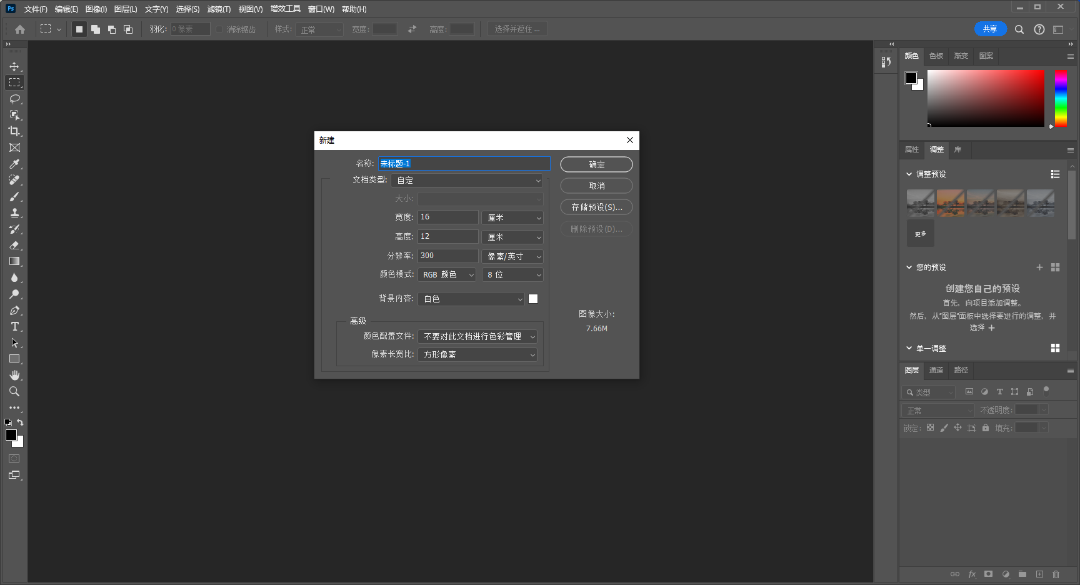Select the Lasso tool
Screen dimensions: 1080x585
click(x=14, y=99)
